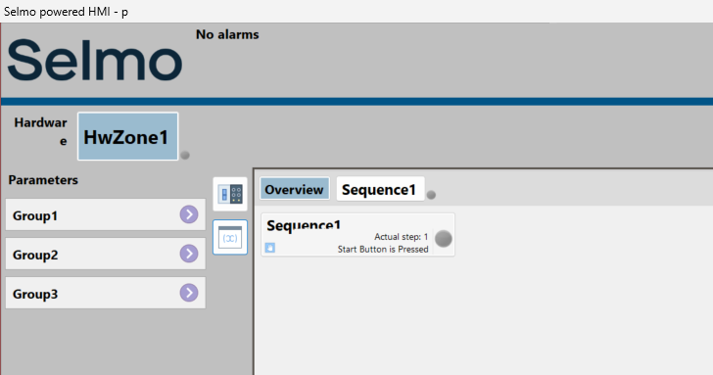Click the 'Actual step: 1' text

(x=402, y=237)
